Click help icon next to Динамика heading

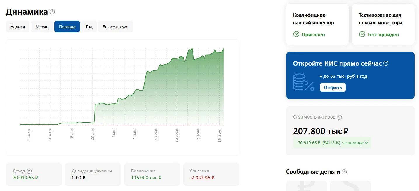click(x=52, y=12)
